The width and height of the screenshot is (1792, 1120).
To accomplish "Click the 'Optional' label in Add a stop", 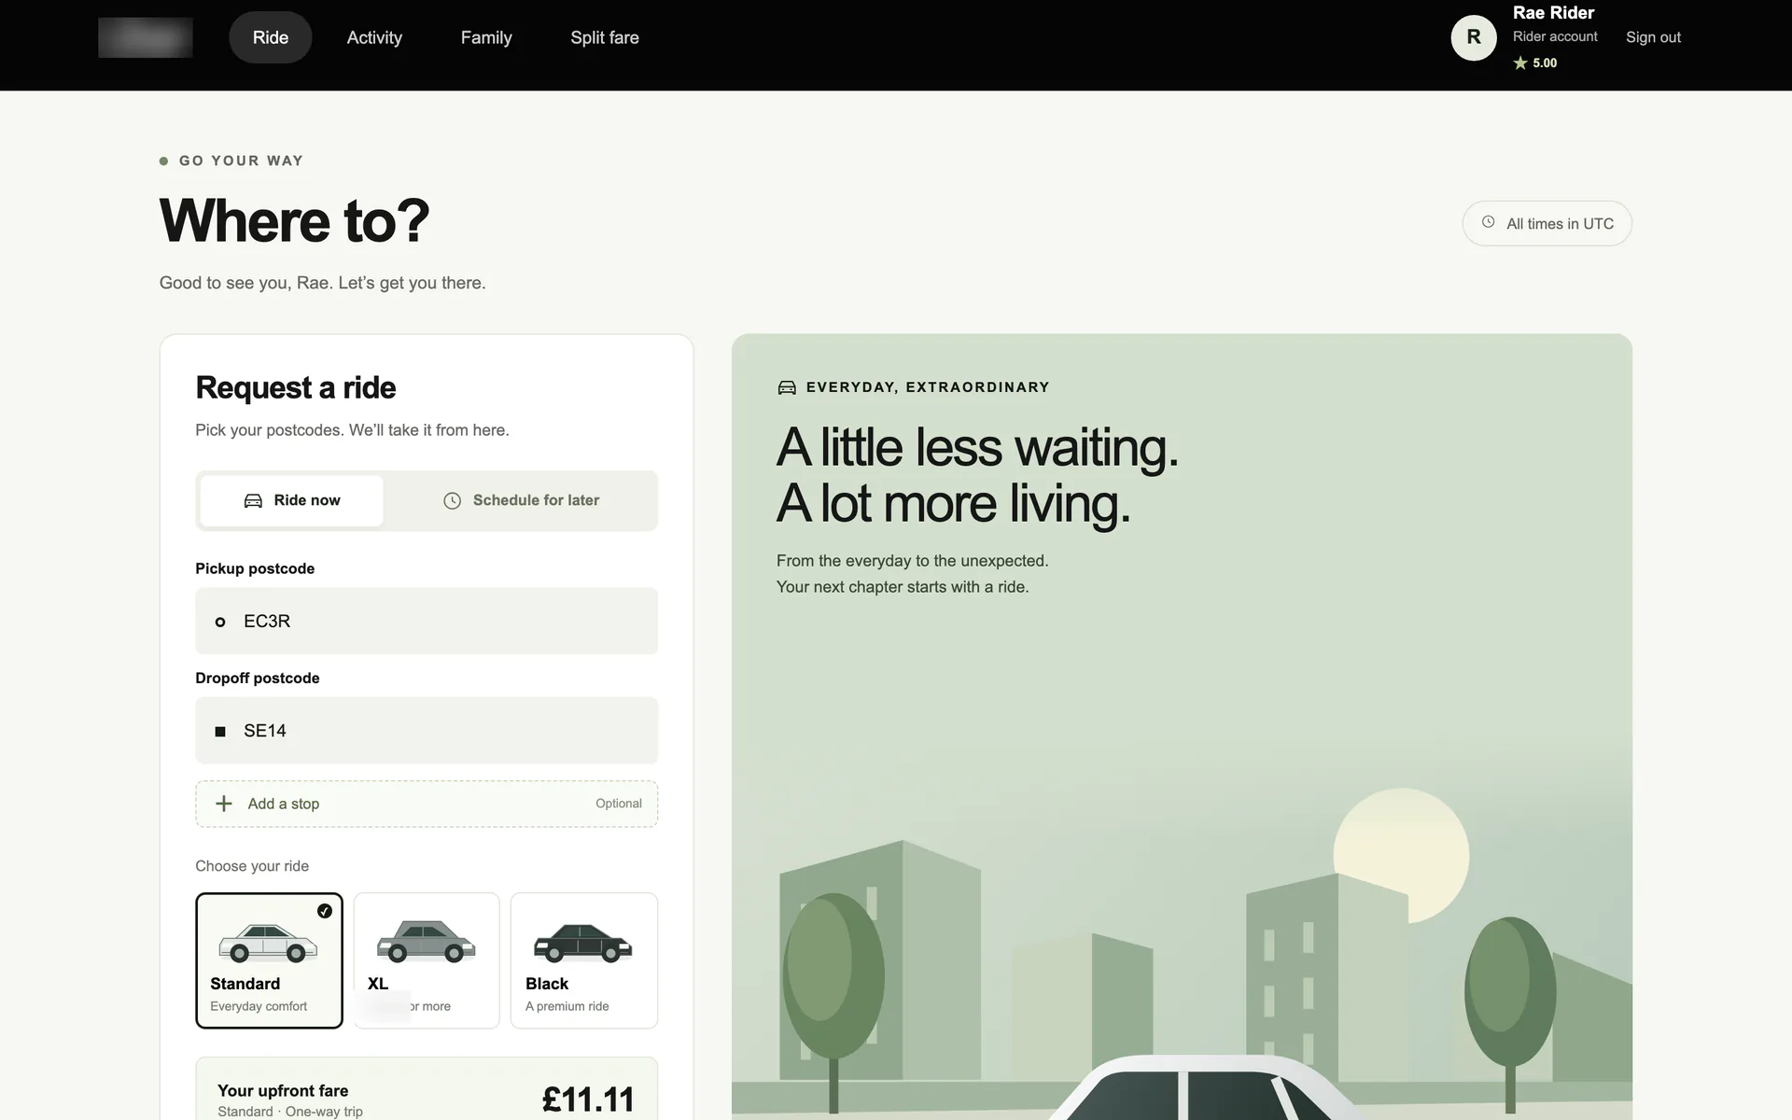I will (x=619, y=804).
